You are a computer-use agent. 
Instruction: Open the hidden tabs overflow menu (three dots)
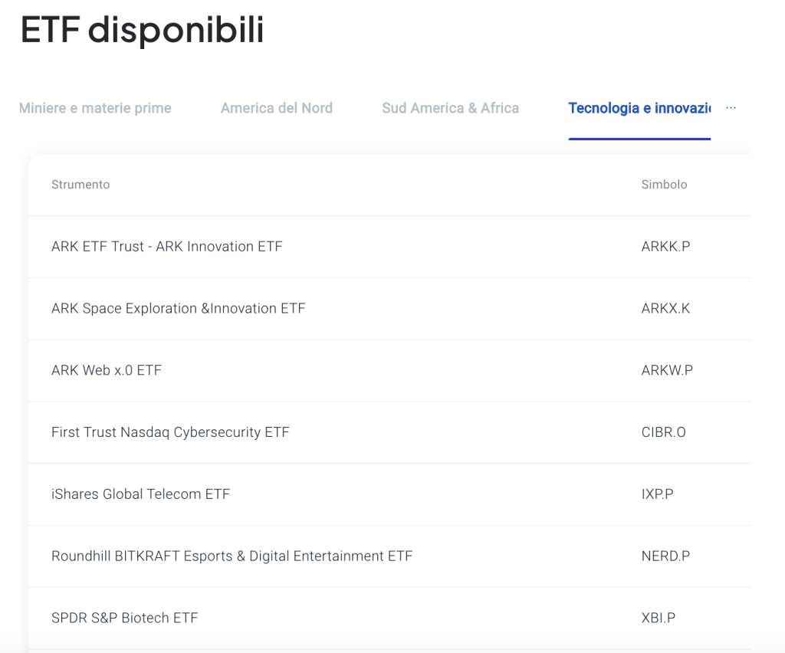(730, 107)
